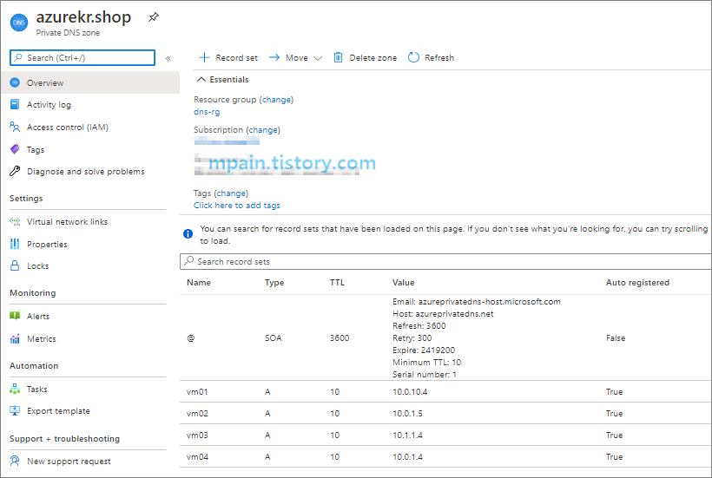The width and height of the screenshot is (712, 478).
Task: Click the plus icon for Record set
Action: pos(204,57)
